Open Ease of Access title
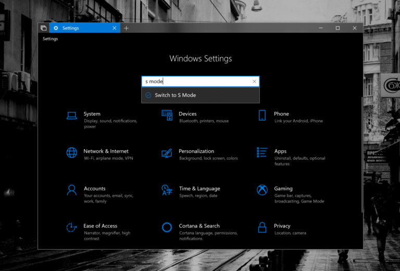The height and width of the screenshot is (271, 400). (x=100, y=226)
